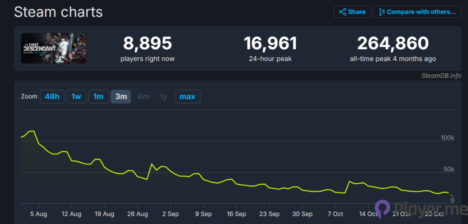Pick the 1y zoom option
Image resolution: width=468 pixels, height=224 pixels.
[163, 96]
